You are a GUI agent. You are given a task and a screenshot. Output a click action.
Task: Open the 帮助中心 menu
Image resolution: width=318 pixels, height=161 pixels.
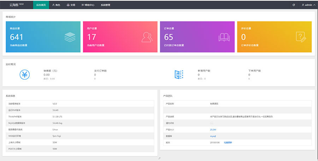(x=88, y=5)
